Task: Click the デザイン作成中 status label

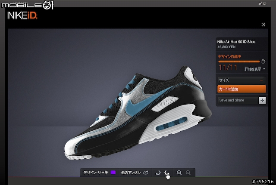Action: click(x=229, y=56)
